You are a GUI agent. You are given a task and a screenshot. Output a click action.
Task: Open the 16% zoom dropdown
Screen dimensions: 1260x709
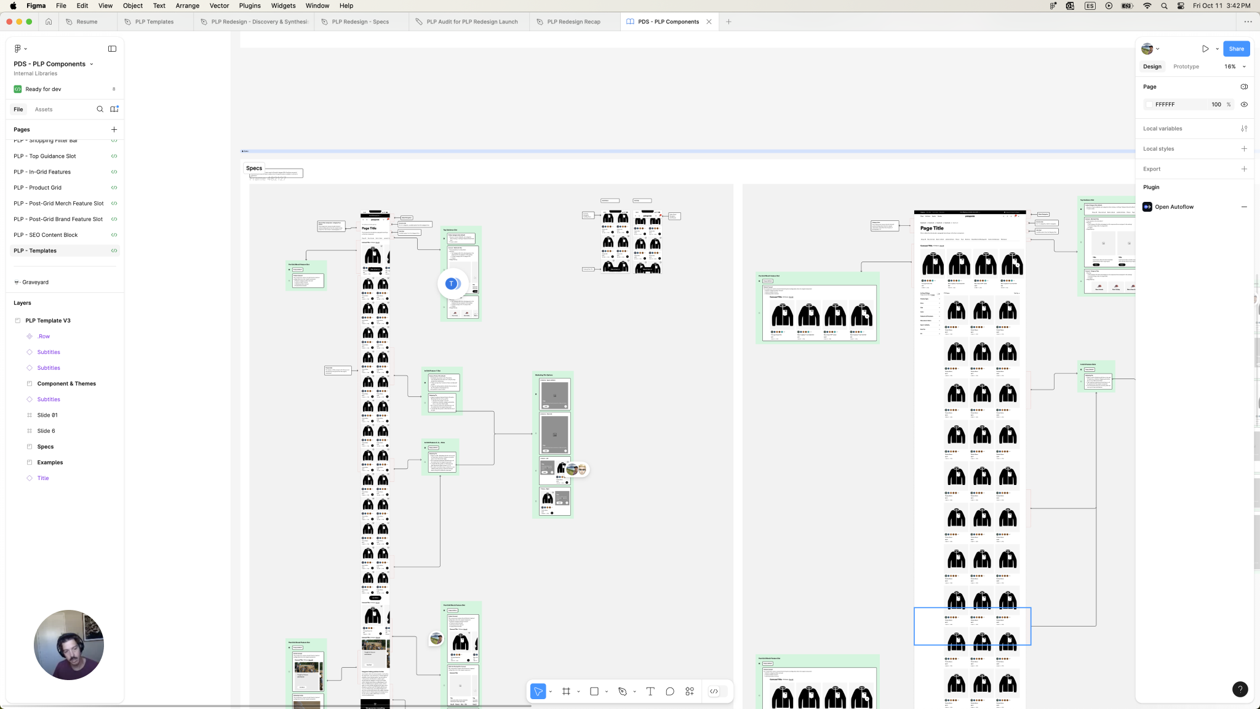click(1235, 66)
